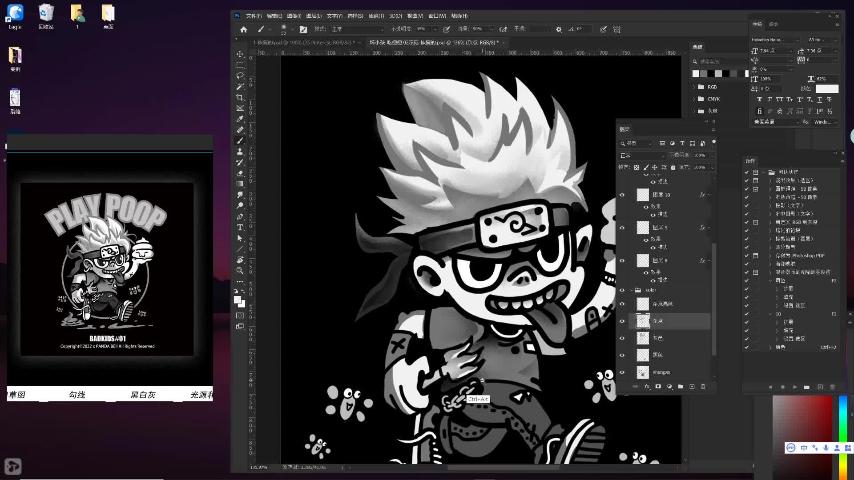Select the Rectangular Marquee tool

(240, 65)
